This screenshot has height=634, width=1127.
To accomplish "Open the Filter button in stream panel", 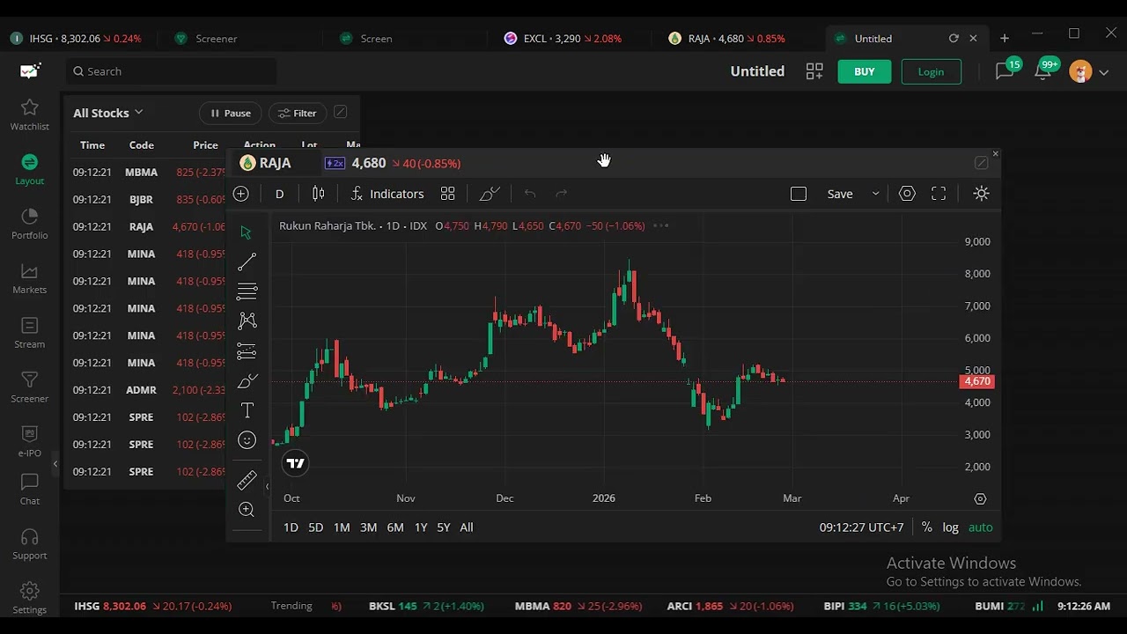I will click(298, 113).
